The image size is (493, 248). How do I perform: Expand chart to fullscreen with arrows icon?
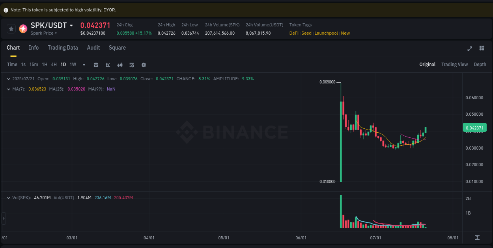pos(470,48)
